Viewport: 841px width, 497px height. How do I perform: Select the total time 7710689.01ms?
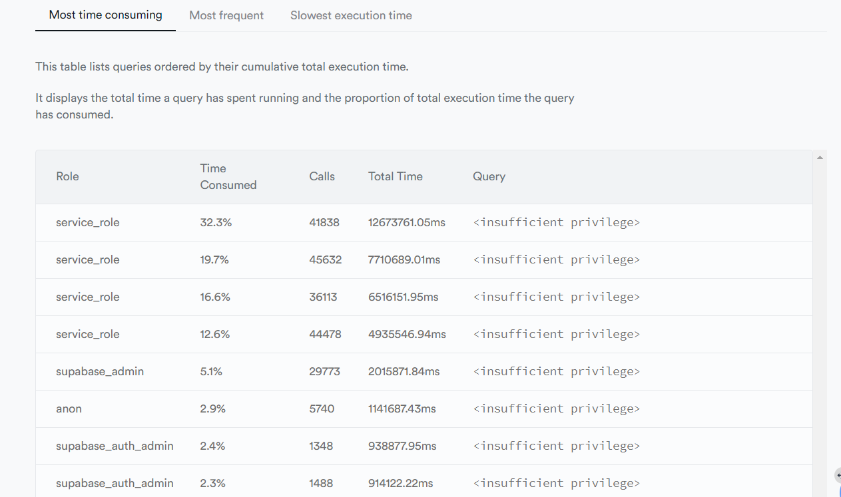pyautogui.click(x=404, y=259)
